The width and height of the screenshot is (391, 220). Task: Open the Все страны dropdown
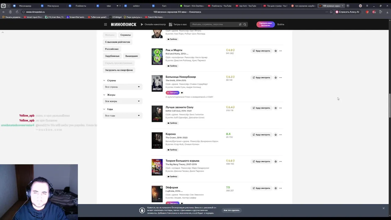122,87
